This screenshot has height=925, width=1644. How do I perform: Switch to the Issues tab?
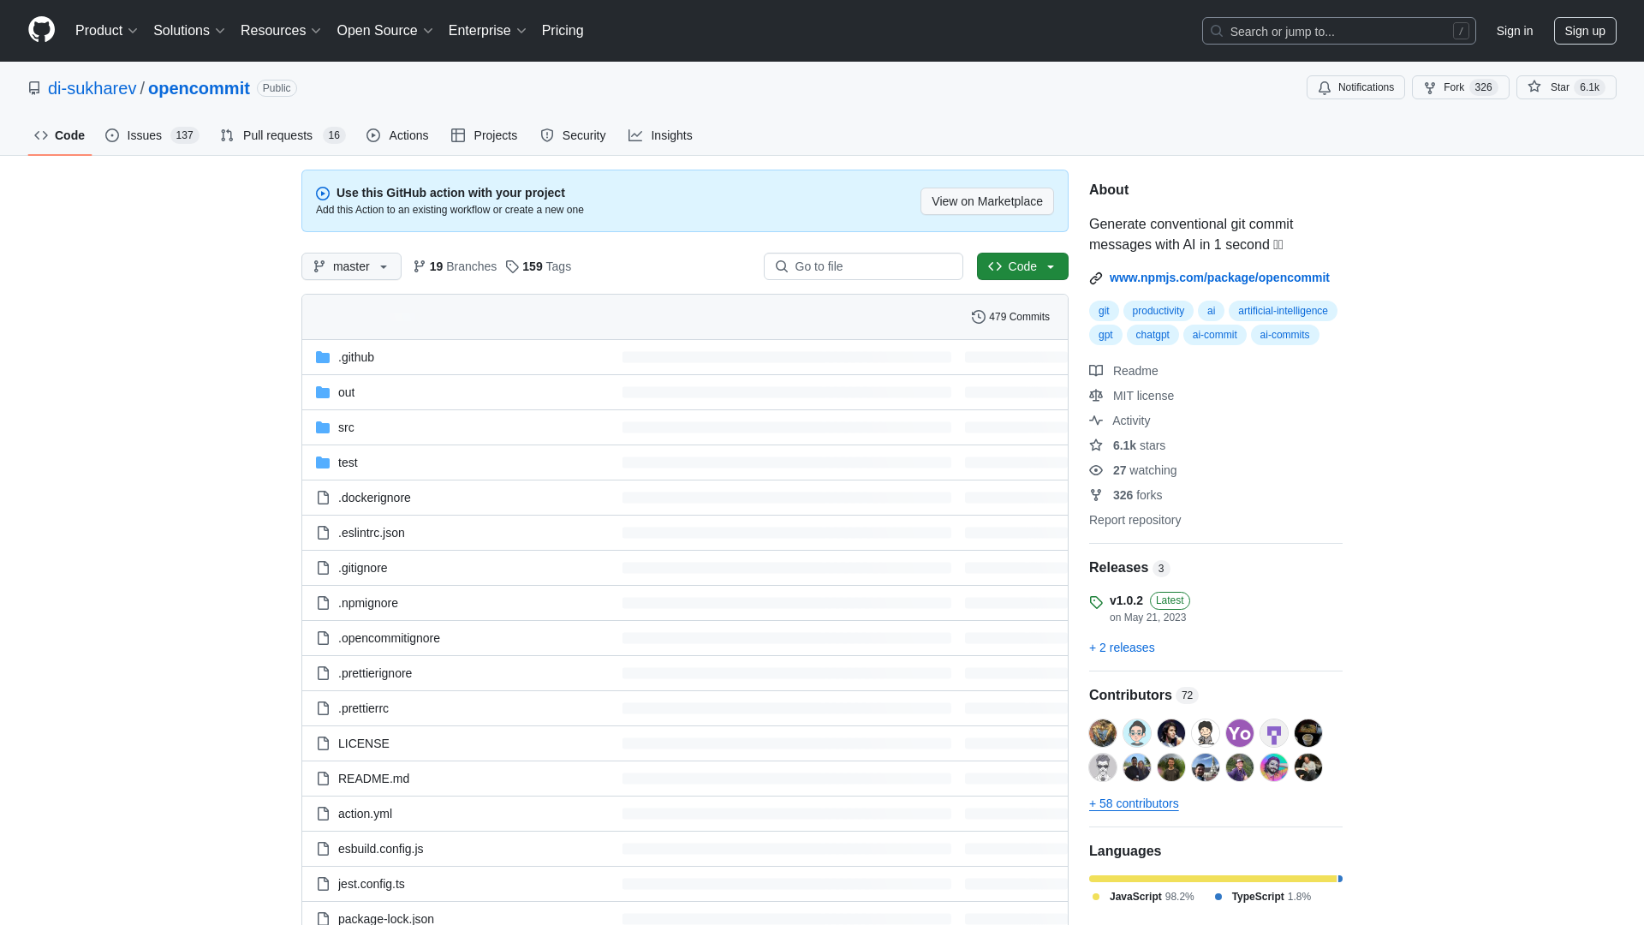tap(152, 135)
